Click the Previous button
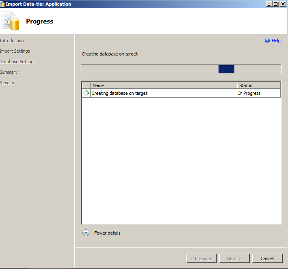Image resolution: width=288 pixels, height=269 pixels. point(201,258)
